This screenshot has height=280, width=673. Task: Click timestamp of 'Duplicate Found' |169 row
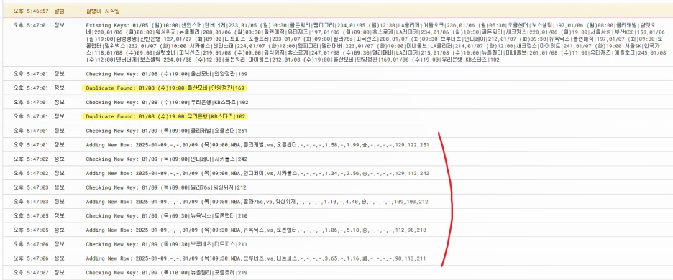pyautogui.click(x=32, y=88)
